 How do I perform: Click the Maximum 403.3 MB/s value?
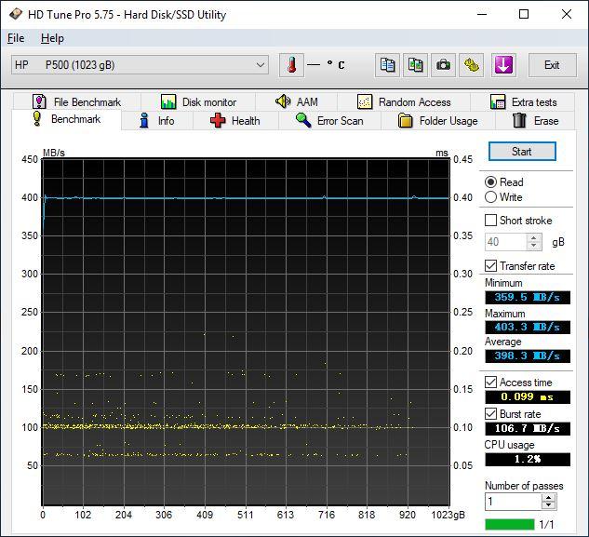pyautogui.click(x=528, y=327)
